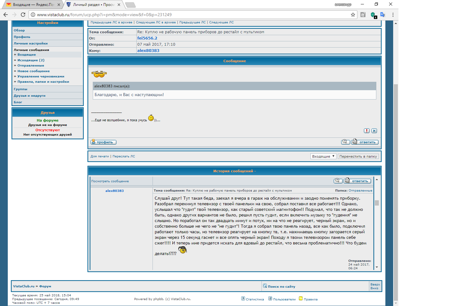Click the quote icon in the message history panel
The height and width of the screenshot is (306, 466).
tap(338, 181)
